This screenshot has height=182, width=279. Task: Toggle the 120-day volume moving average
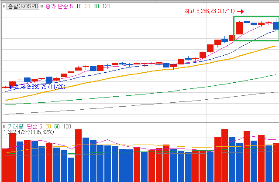tap(67, 126)
